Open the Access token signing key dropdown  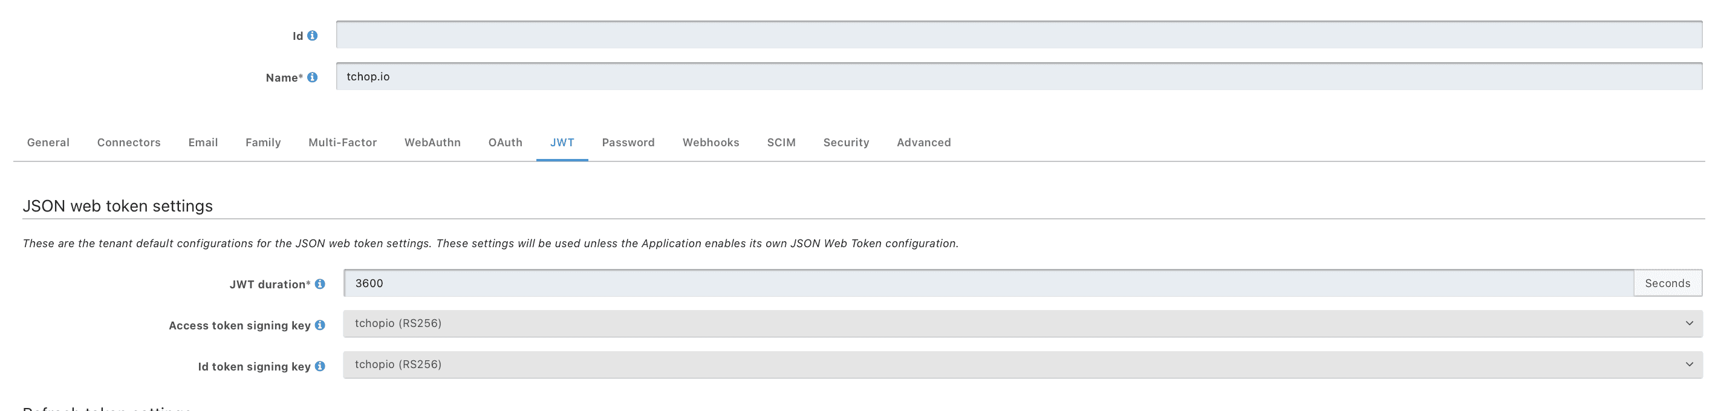point(1022,323)
